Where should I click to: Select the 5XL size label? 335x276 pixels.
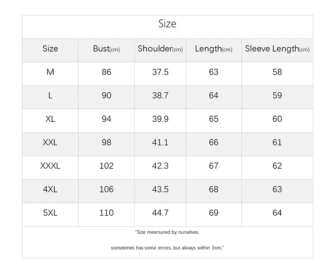pyautogui.click(x=50, y=213)
